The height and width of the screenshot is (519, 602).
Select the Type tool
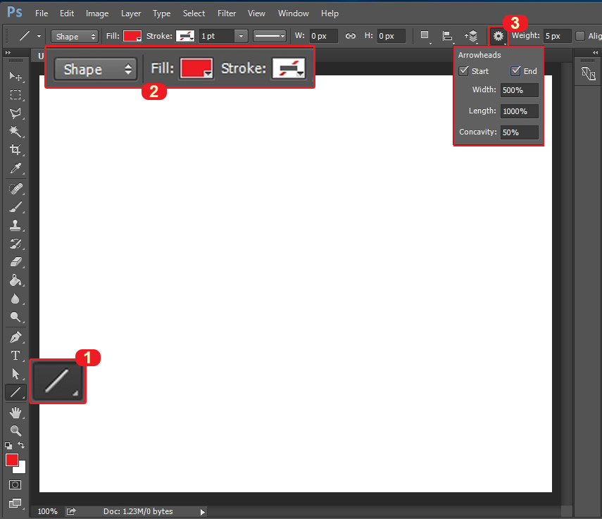point(15,356)
